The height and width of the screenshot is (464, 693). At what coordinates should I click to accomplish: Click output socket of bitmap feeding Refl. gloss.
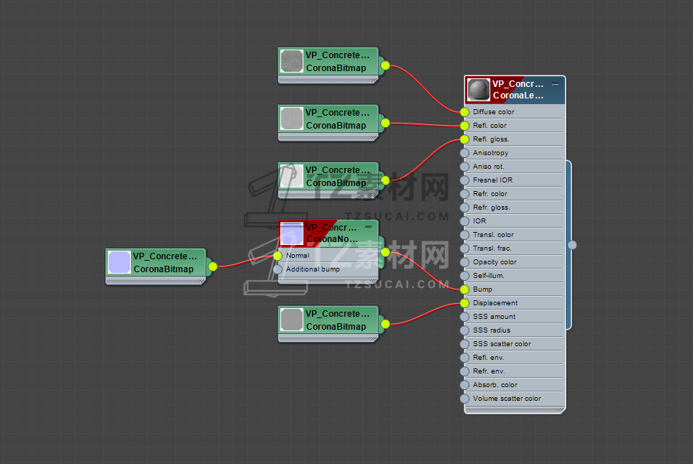point(385,180)
